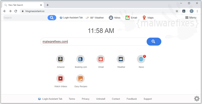Screen dimensions: 202x104
Task: Open the Privacy link
Action: click(x=85, y=99)
